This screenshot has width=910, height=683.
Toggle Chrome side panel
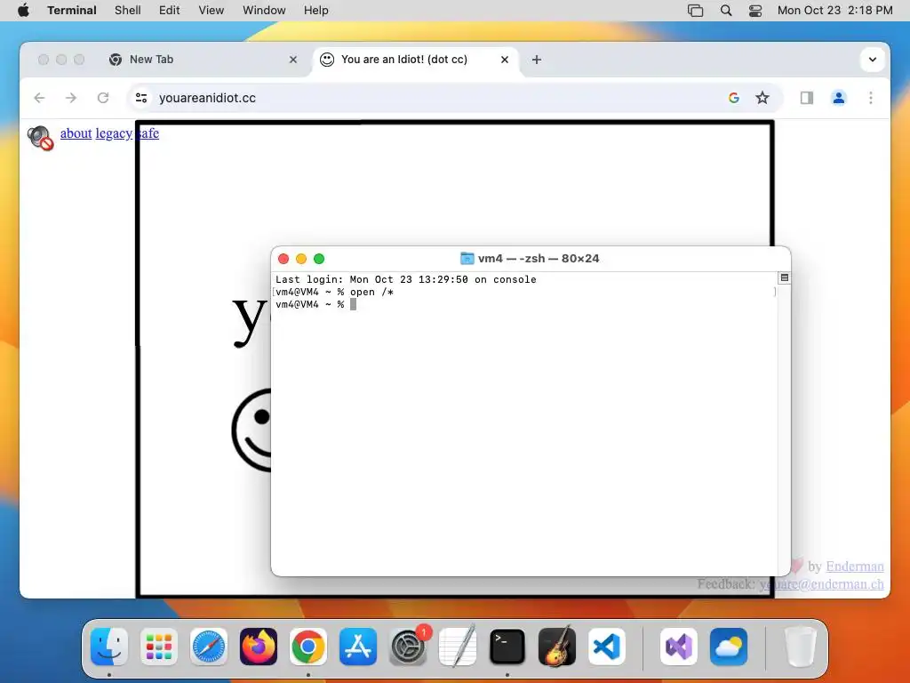pyautogui.click(x=807, y=98)
